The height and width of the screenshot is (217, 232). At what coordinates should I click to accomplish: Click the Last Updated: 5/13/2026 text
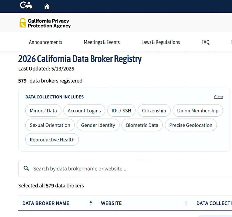pos(46,69)
